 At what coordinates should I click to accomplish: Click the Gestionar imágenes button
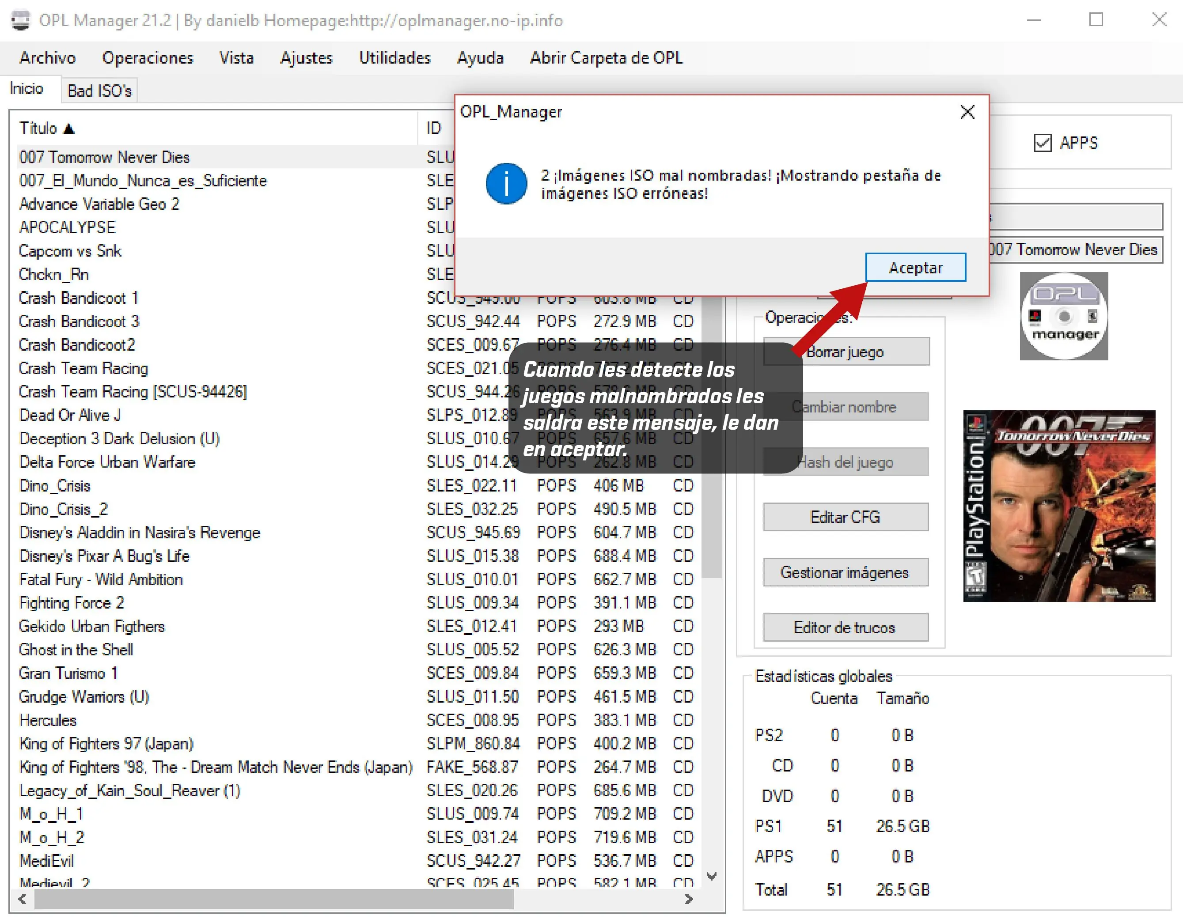pos(845,572)
